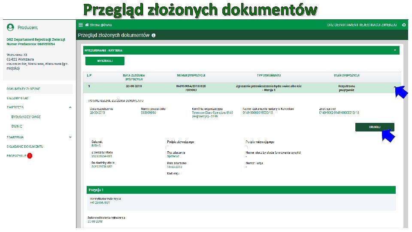The image size is (412, 232).
Task: Click Zgłoszenie przemieszczenia bydła document type cell
Action: [269, 88]
